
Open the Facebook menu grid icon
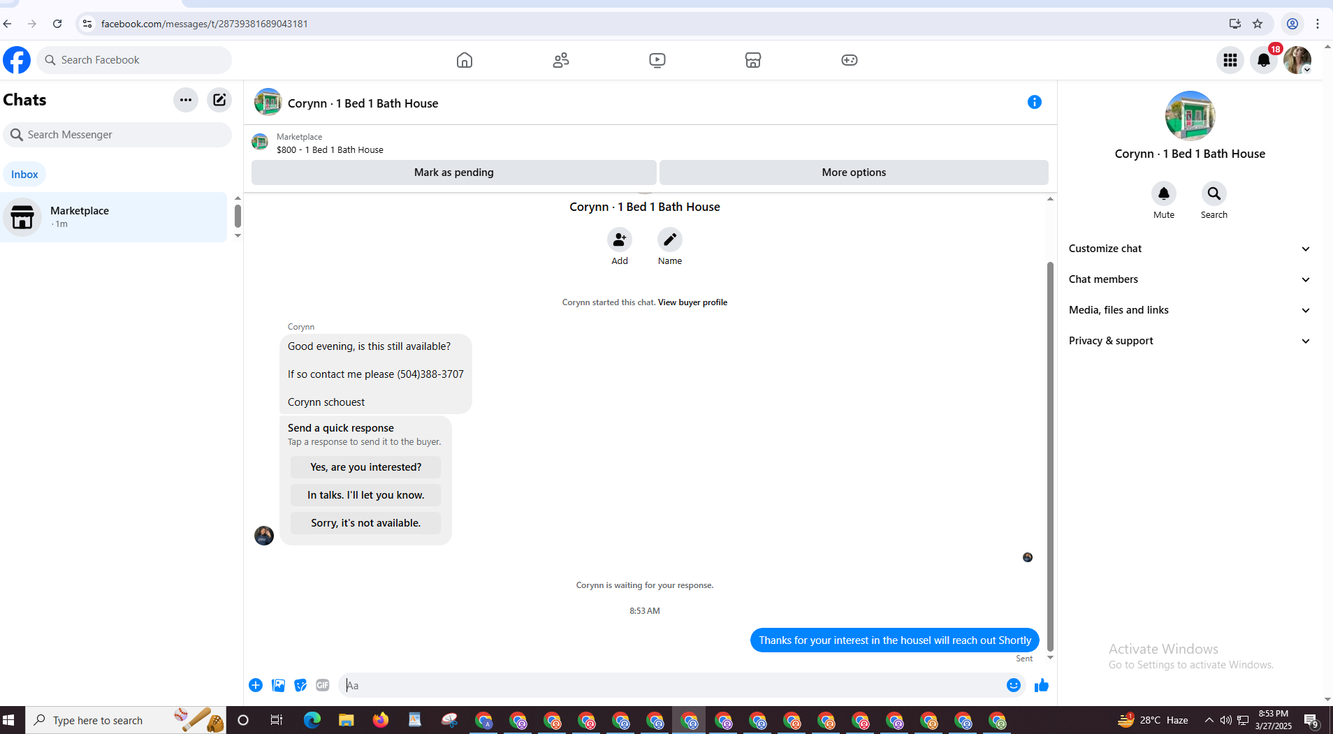pos(1230,60)
